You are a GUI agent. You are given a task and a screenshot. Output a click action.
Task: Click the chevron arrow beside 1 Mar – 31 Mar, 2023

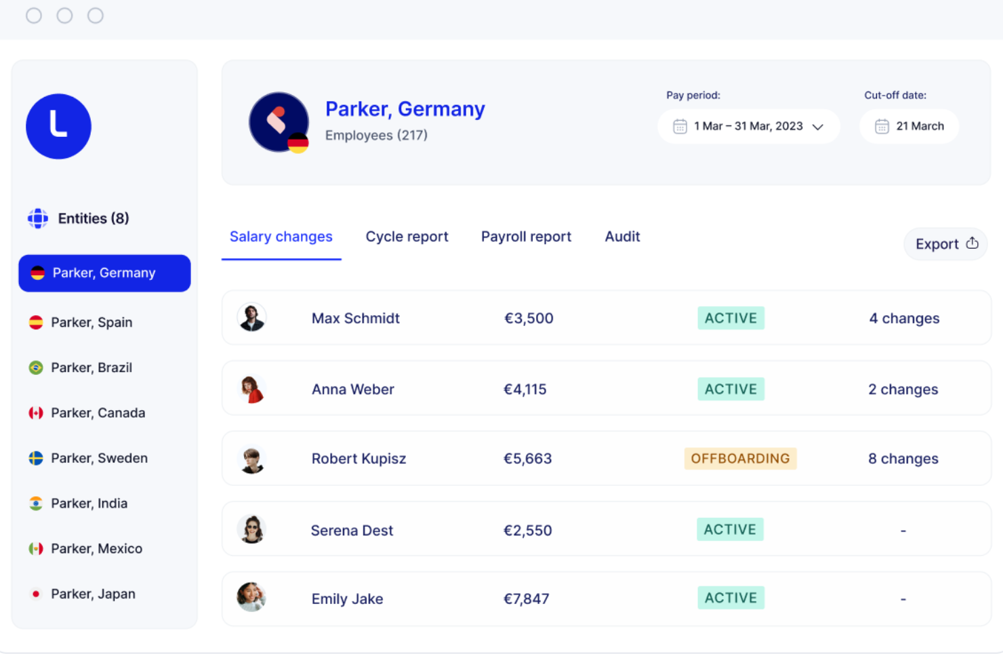coord(819,126)
